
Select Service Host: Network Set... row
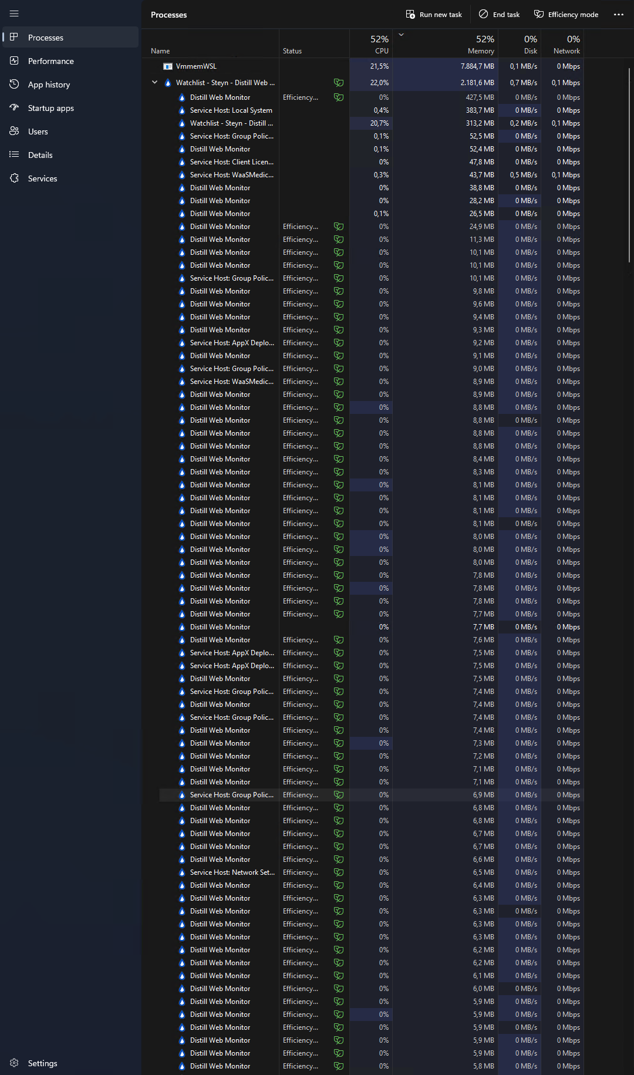(x=371, y=872)
